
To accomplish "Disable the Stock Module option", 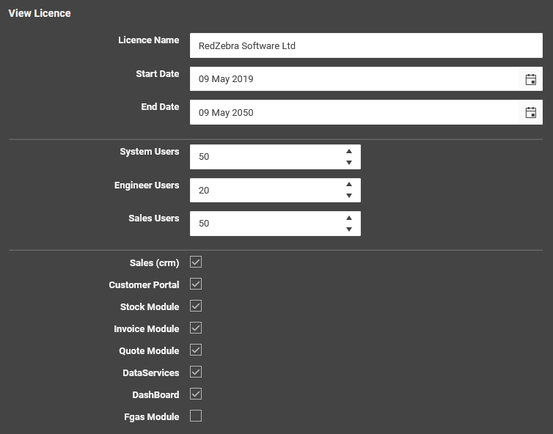I will point(196,306).
